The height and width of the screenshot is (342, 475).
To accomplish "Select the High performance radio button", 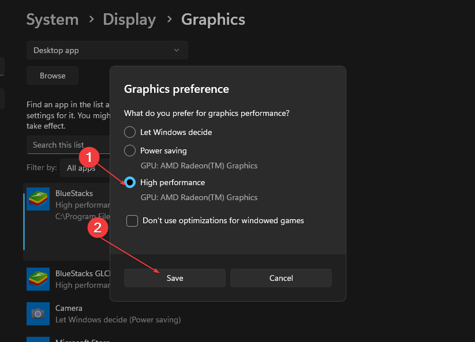I will (x=129, y=182).
